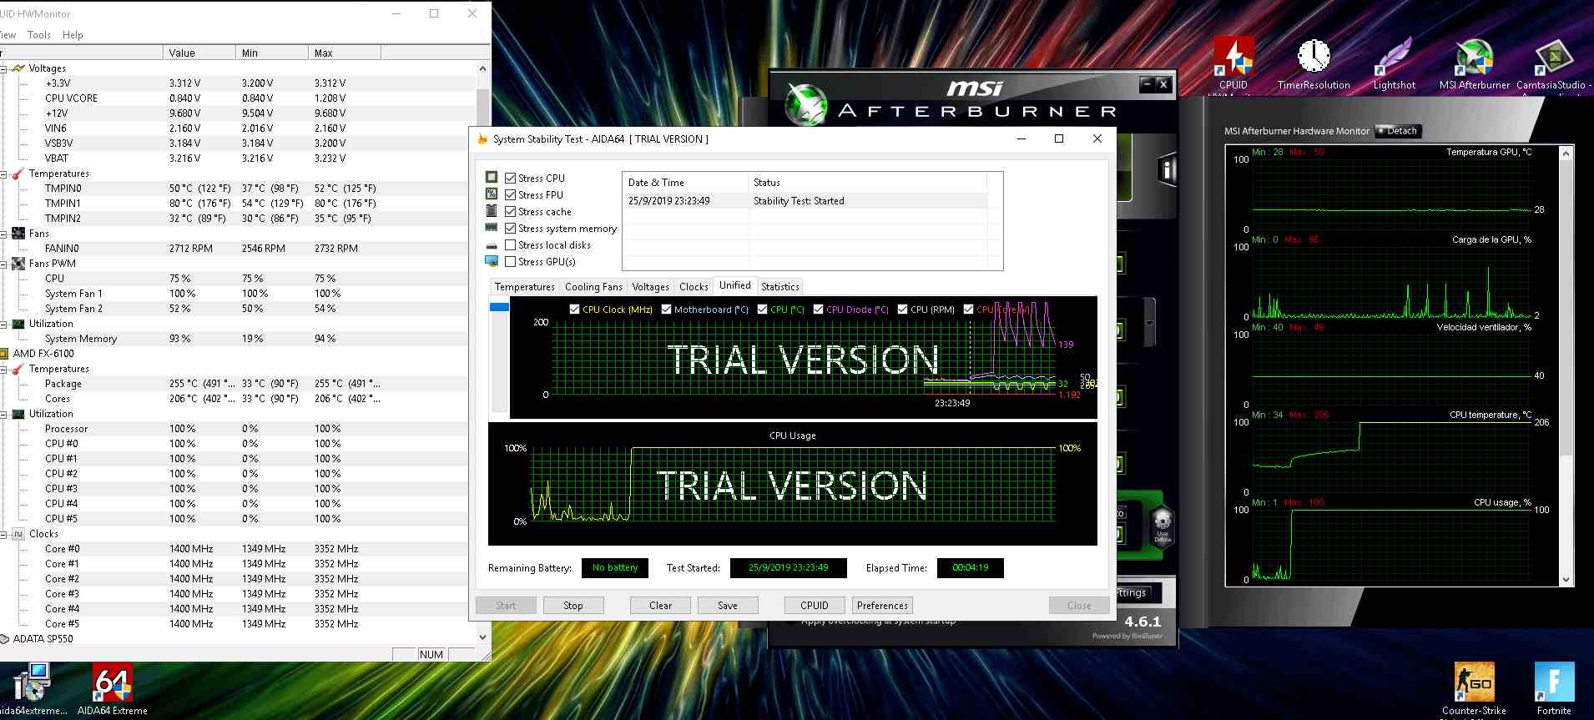Open the Counter-Strike desktop shortcut
Screen dimensions: 1594x720
pos(1474,689)
